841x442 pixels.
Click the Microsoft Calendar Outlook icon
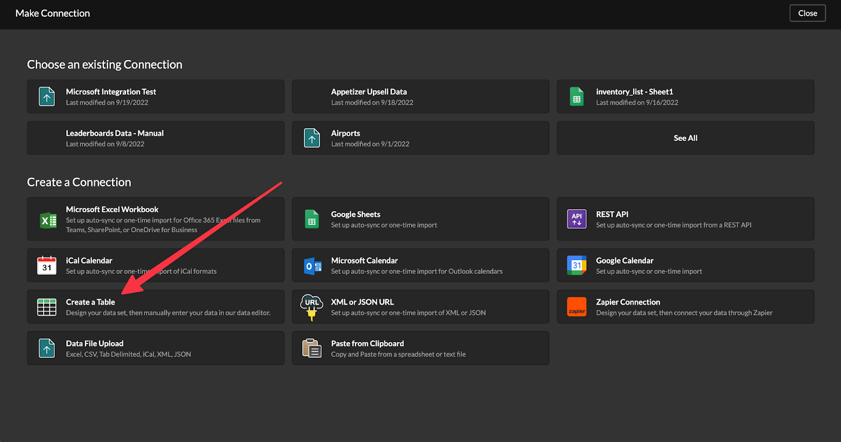tap(313, 266)
